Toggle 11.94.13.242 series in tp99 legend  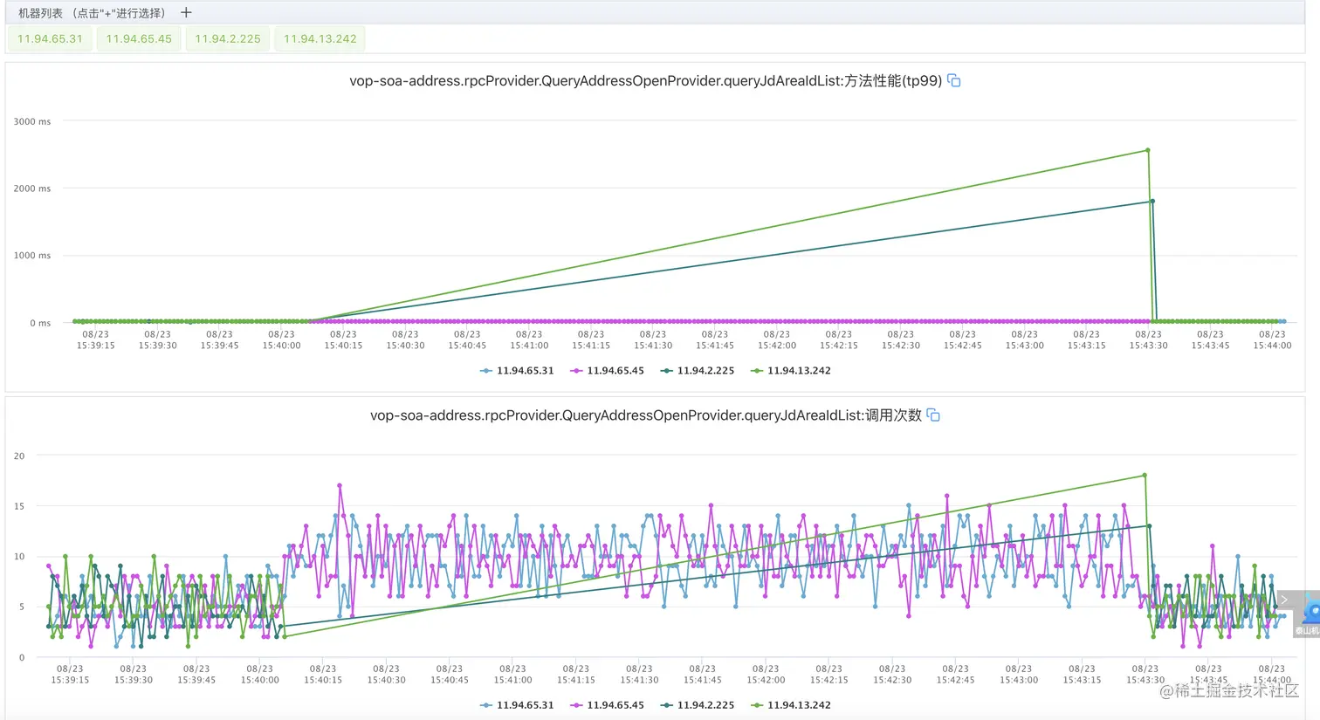pyautogui.click(x=791, y=371)
